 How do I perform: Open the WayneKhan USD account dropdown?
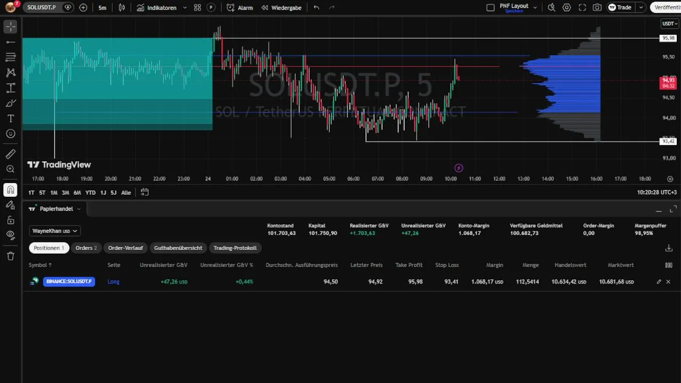click(55, 231)
